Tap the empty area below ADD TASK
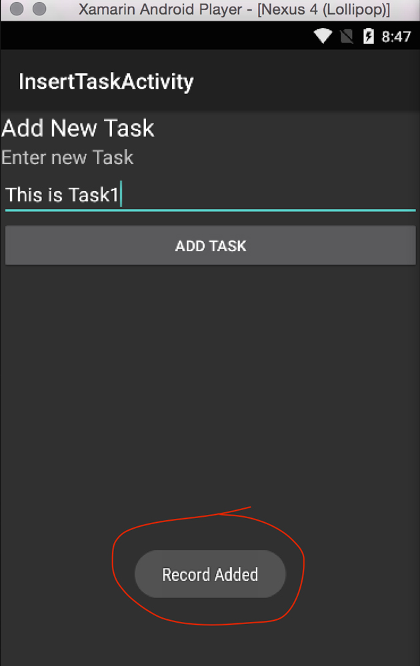420x666 pixels. [x=211, y=382]
